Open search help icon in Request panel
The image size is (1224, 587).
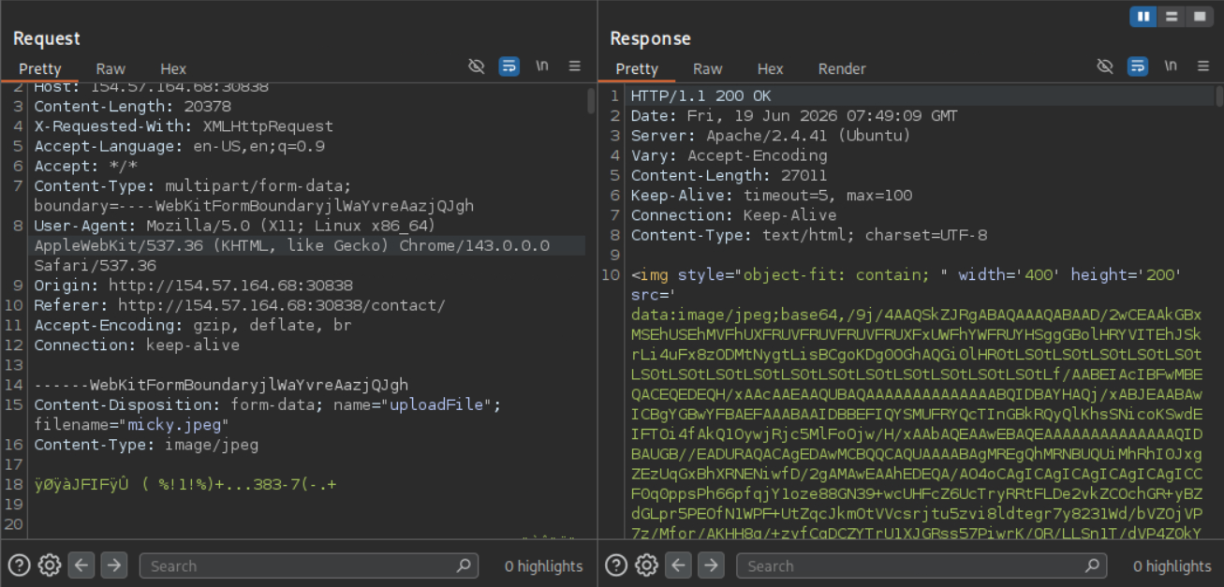coord(20,565)
